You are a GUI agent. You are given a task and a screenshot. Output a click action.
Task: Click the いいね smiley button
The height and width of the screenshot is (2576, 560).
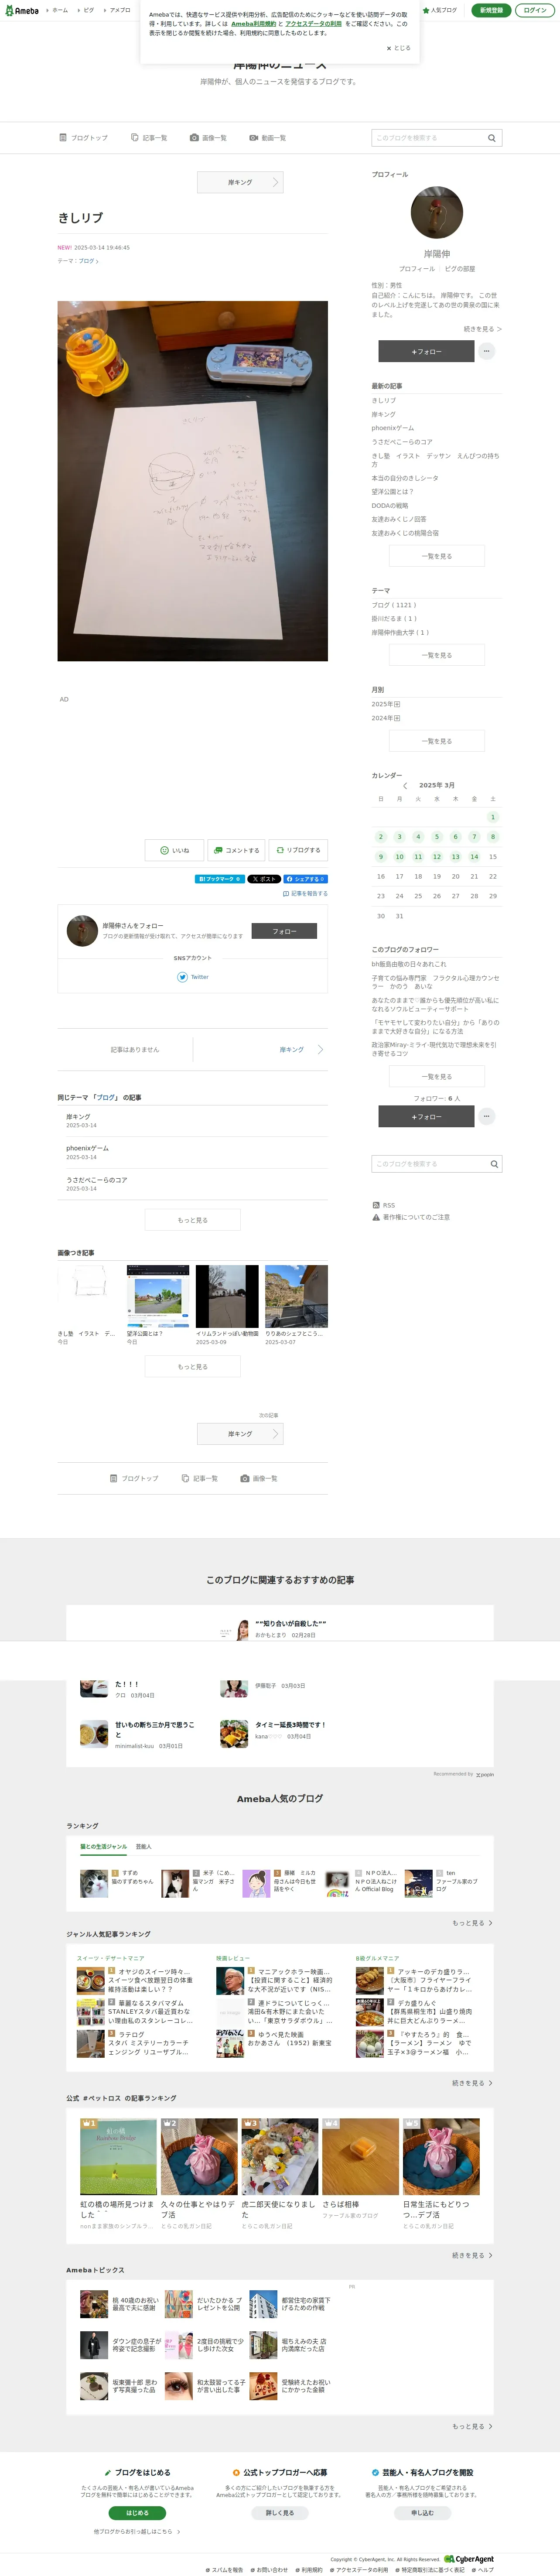tap(174, 850)
